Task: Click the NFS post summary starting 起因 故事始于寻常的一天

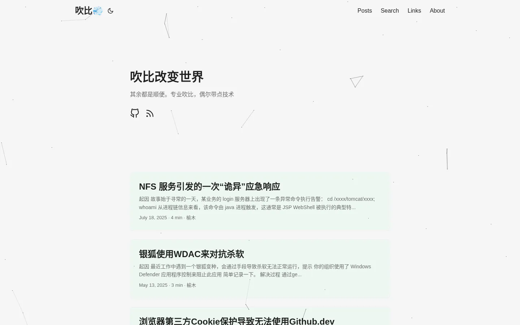Action: coord(257,203)
